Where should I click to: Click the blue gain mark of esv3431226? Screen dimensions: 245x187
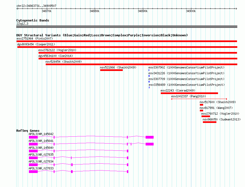pos(149,76)
